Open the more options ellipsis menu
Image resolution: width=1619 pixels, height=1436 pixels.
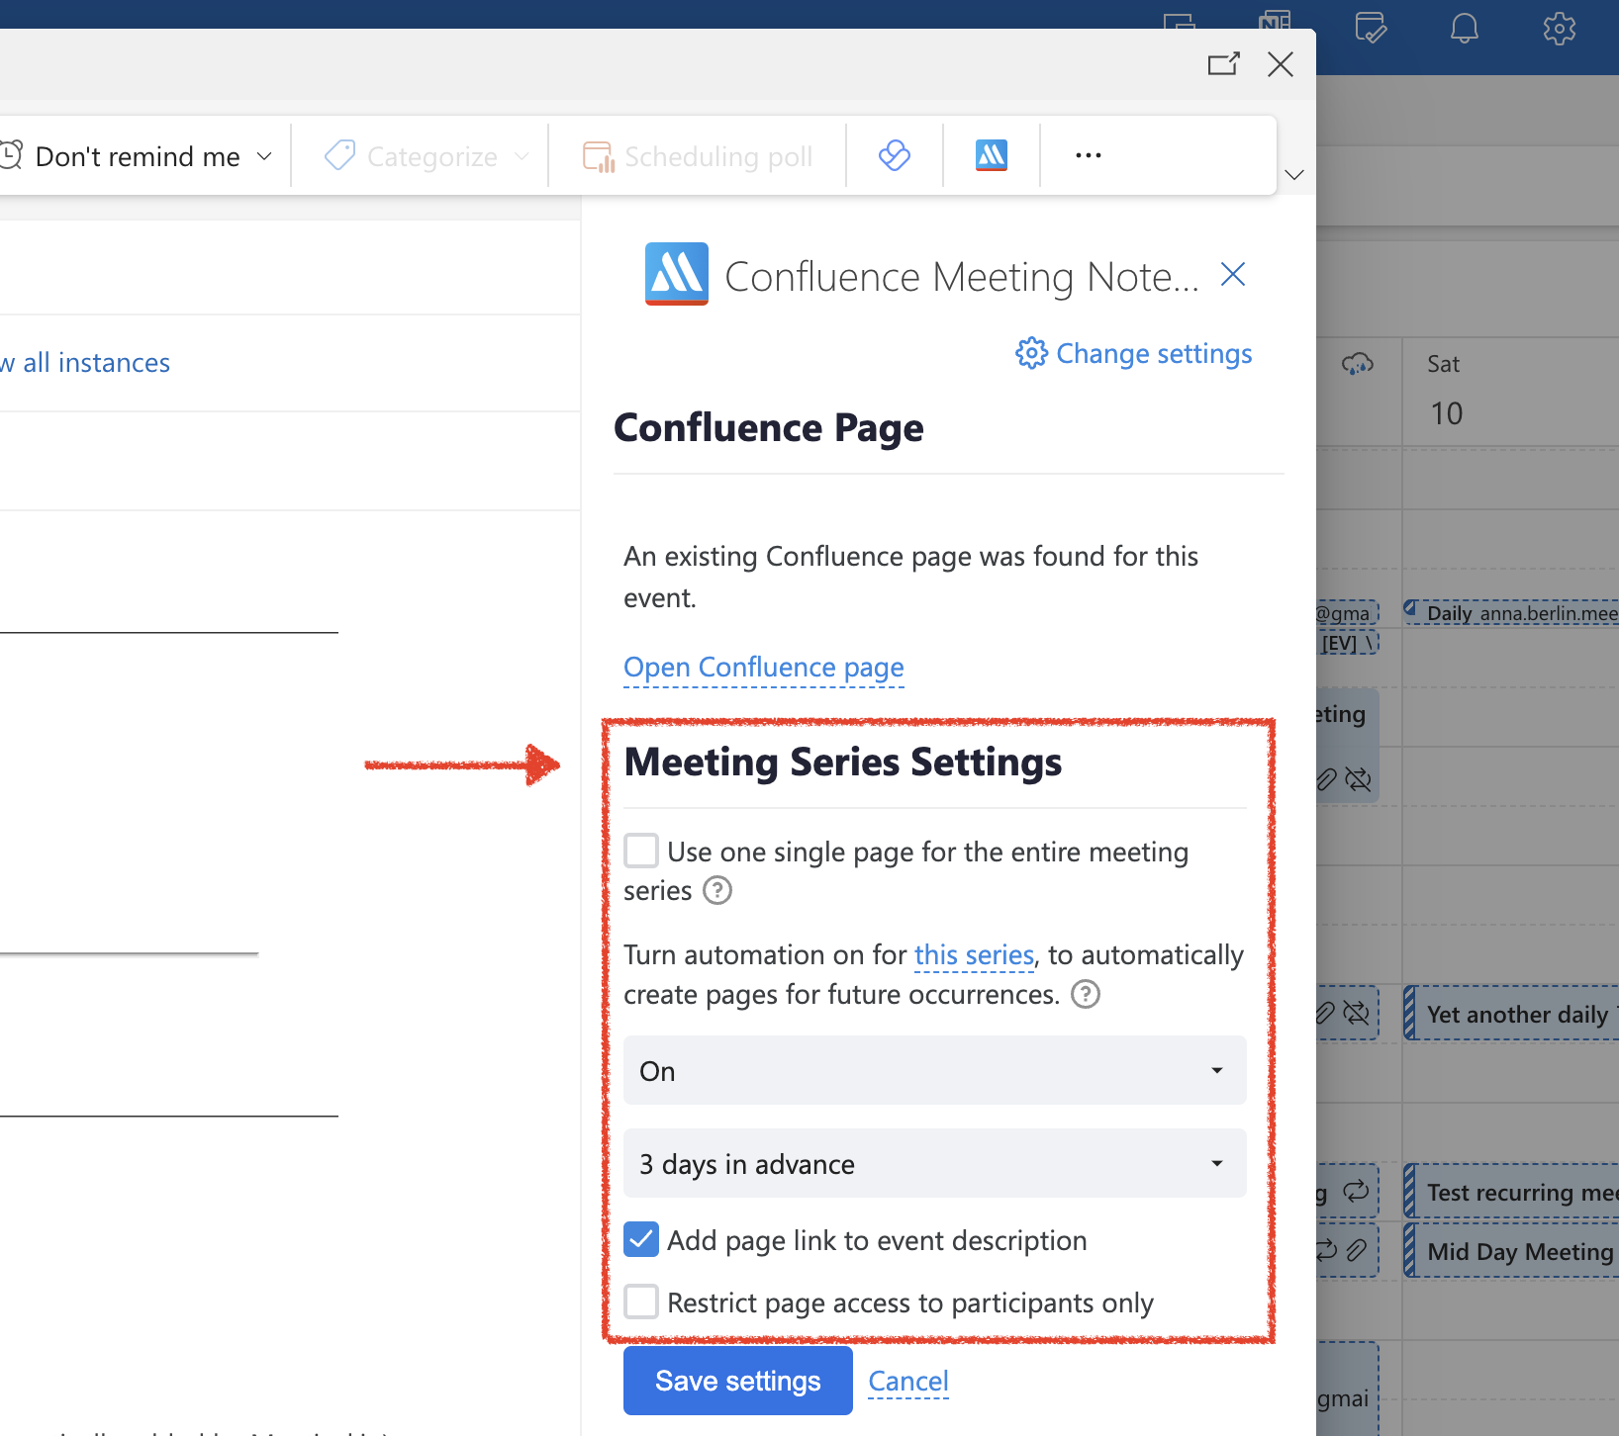pyautogui.click(x=1088, y=155)
